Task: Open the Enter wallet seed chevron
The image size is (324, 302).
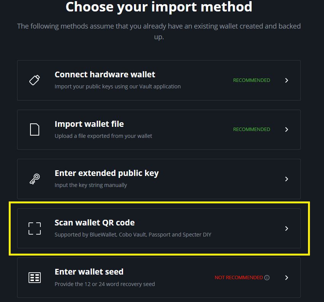Action: [287, 278]
